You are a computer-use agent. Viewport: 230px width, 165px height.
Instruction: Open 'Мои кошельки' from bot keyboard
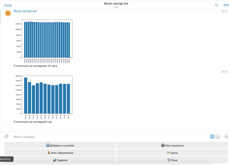pyautogui.click(x=172, y=145)
